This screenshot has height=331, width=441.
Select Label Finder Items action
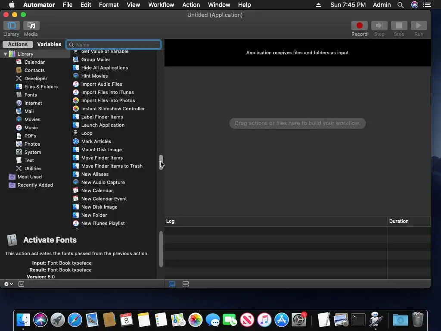point(102,116)
